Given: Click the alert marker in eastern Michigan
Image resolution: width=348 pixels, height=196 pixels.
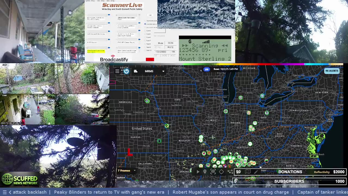Looking at the screenshot, I should tap(262, 96).
